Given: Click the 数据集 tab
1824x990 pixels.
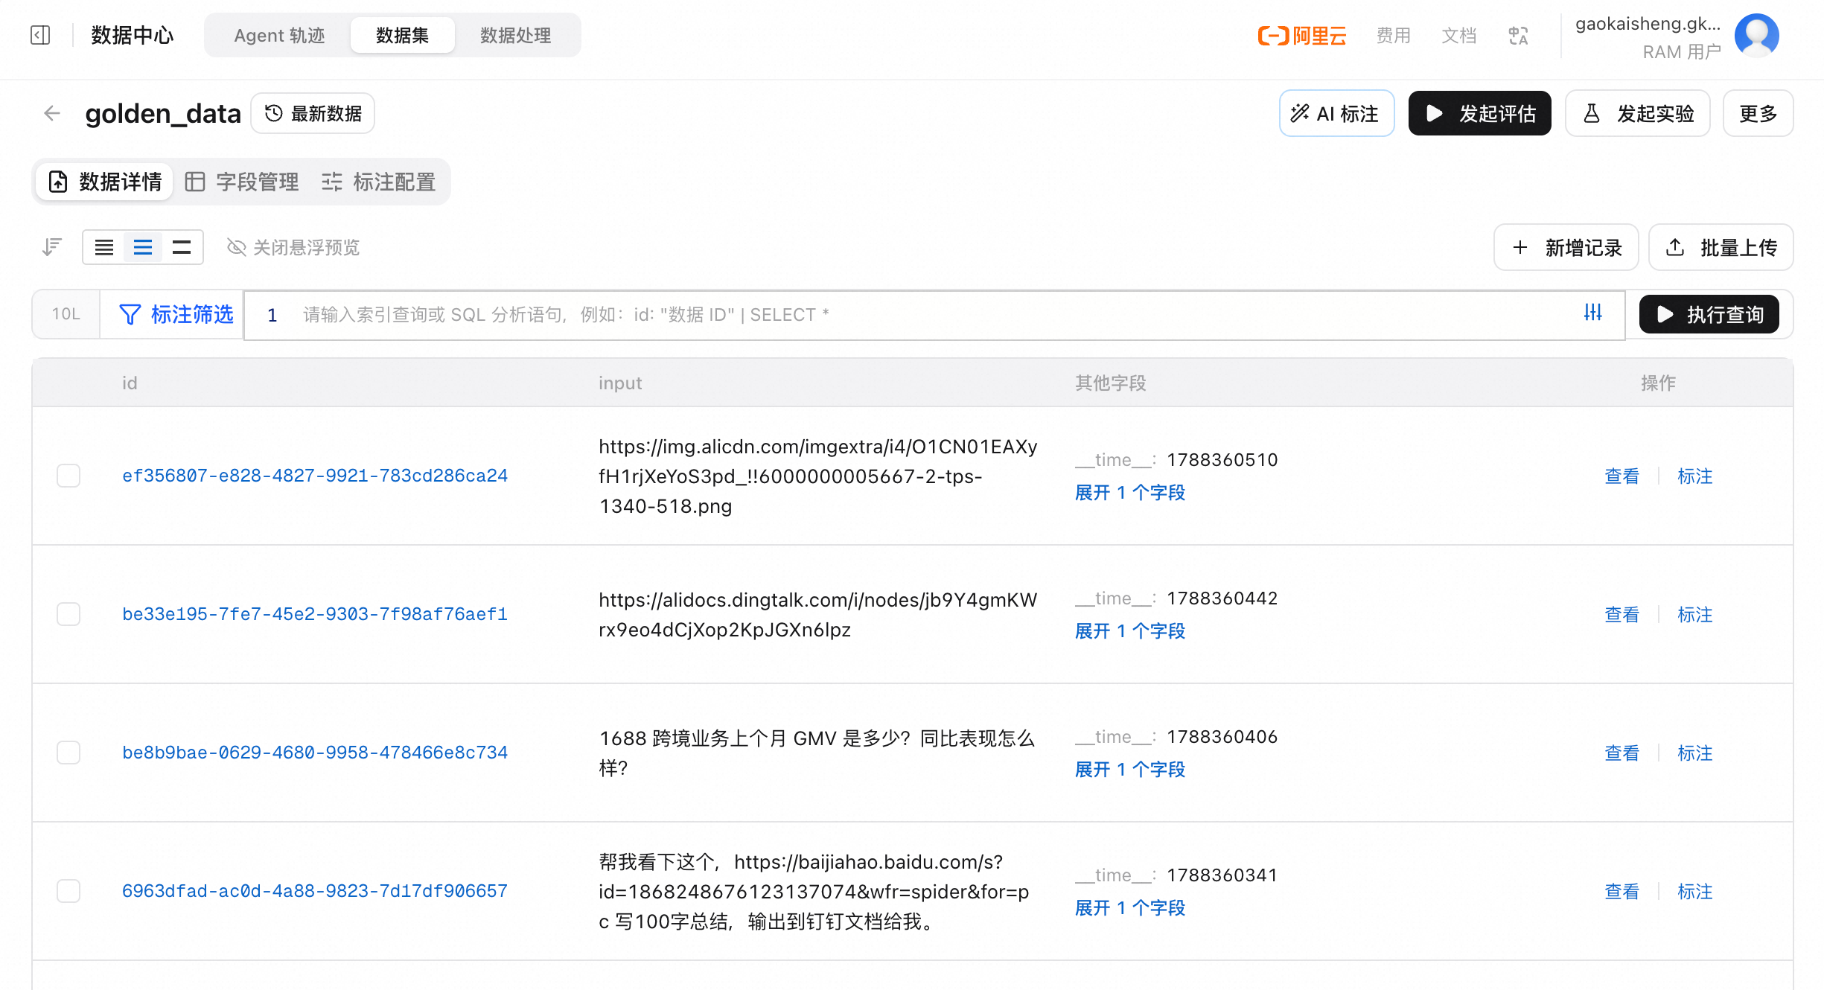Looking at the screenshot, I should (402, 35).
